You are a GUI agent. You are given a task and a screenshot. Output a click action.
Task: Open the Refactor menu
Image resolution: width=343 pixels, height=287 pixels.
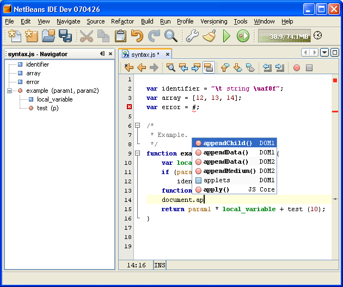122,21
